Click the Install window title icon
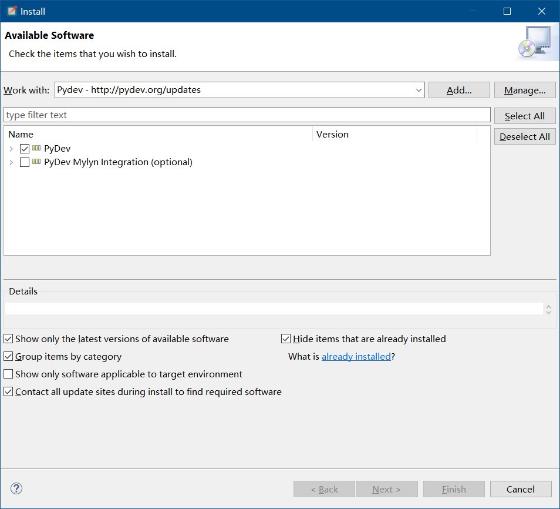Image resolution: width=560 pixels, height=509 pixels. click(12, 11)
